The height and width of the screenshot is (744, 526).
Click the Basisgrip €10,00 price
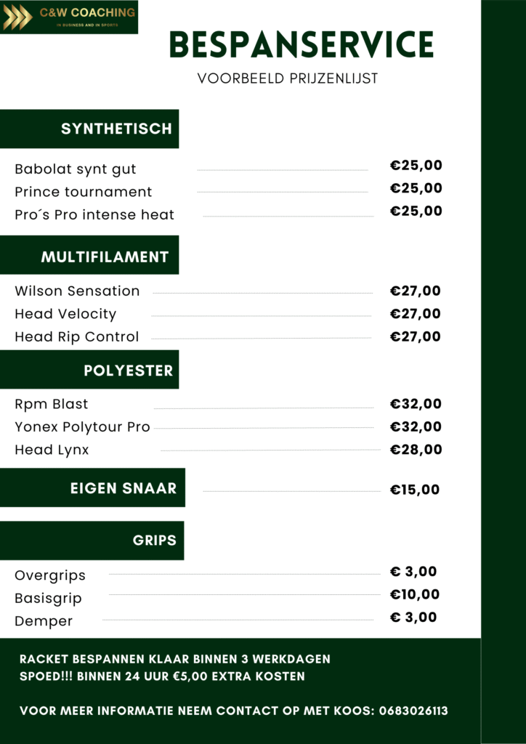[415, 594]
